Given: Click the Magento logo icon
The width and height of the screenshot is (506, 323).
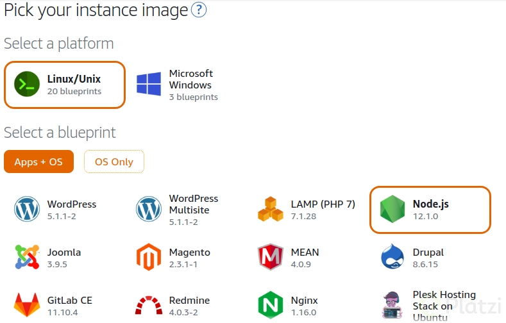Looking at the screenshot, I should tap(149, 257).
